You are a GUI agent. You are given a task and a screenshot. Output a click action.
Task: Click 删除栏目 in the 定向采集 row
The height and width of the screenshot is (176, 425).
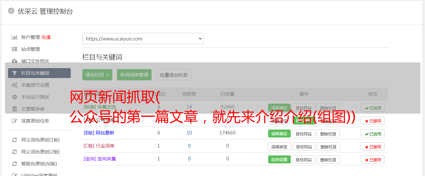click(x=328, y=159)
